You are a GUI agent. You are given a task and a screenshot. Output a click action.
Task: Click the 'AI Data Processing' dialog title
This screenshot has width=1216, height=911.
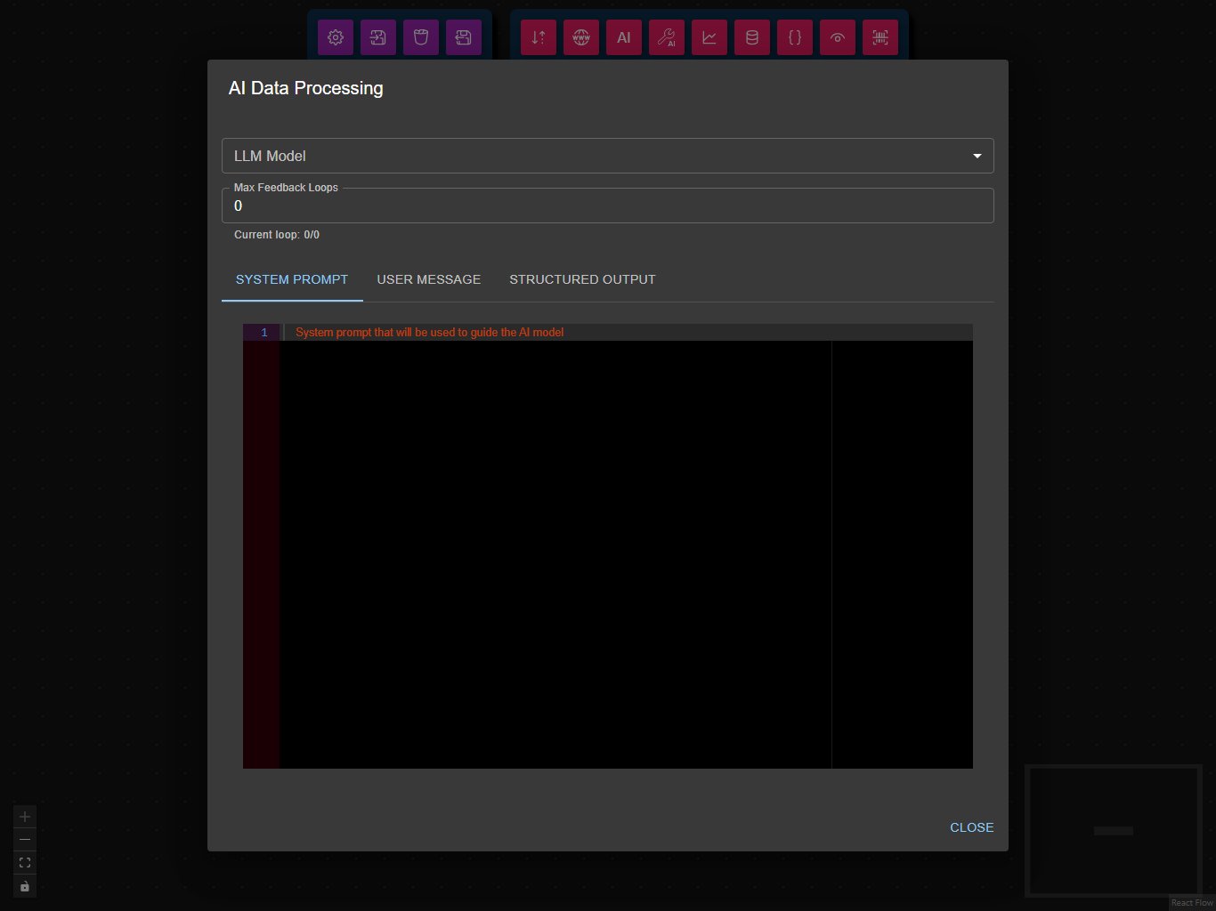[306, 88]
